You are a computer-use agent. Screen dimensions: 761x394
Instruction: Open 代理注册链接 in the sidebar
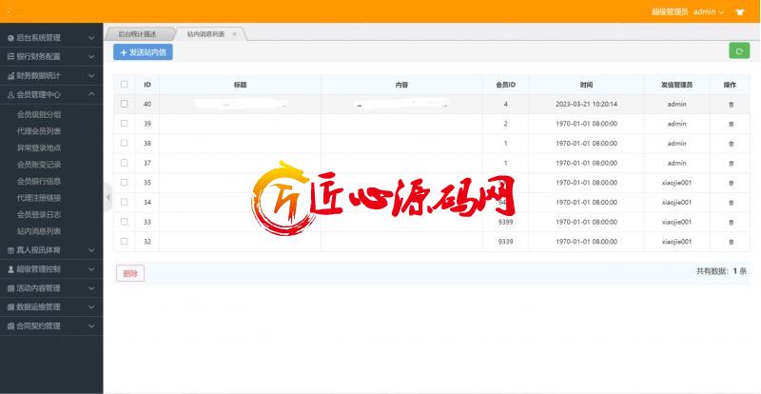39,198
